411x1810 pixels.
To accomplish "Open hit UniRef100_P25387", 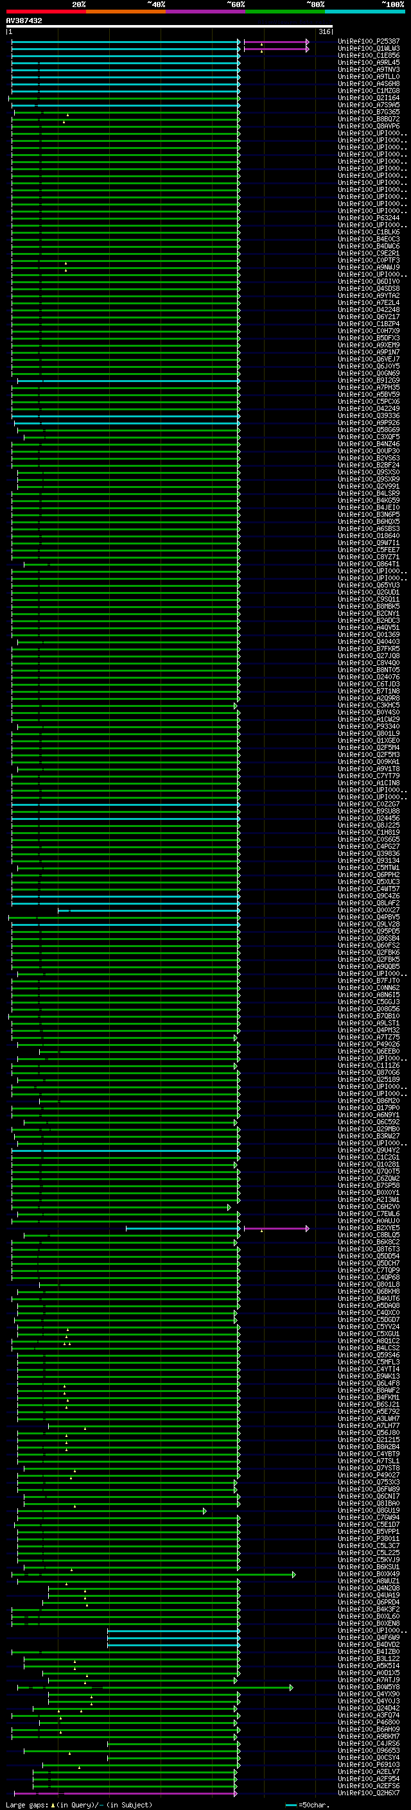I will click(368, 42).
